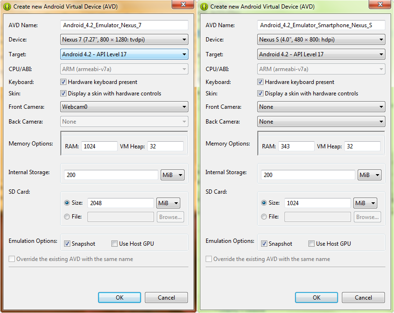394x313 pixels.
Task: Open Target dropdown in Nexus S dialog
Action: point(321,54)
